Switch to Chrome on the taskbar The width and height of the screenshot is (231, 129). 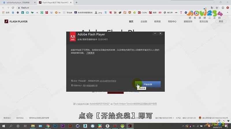(48, 126)
